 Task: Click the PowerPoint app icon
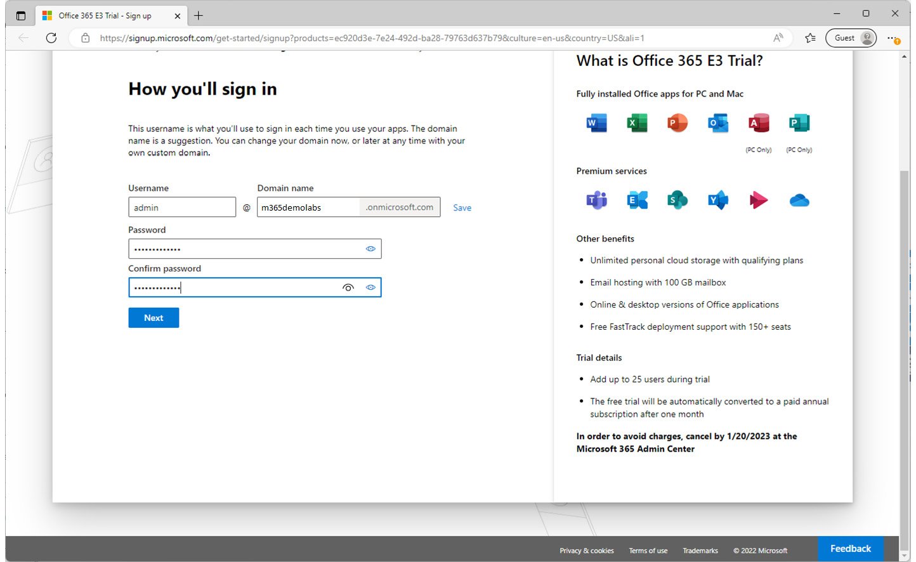tap(677, 123)
